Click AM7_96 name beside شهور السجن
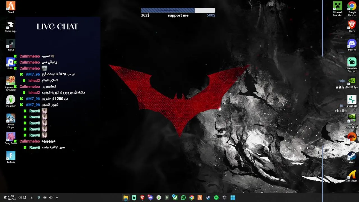 (x=33, y=105)
